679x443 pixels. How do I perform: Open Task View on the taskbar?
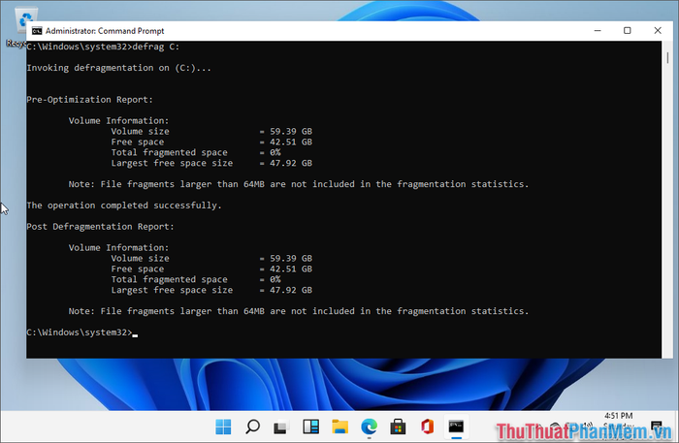[x=281, y=427]
